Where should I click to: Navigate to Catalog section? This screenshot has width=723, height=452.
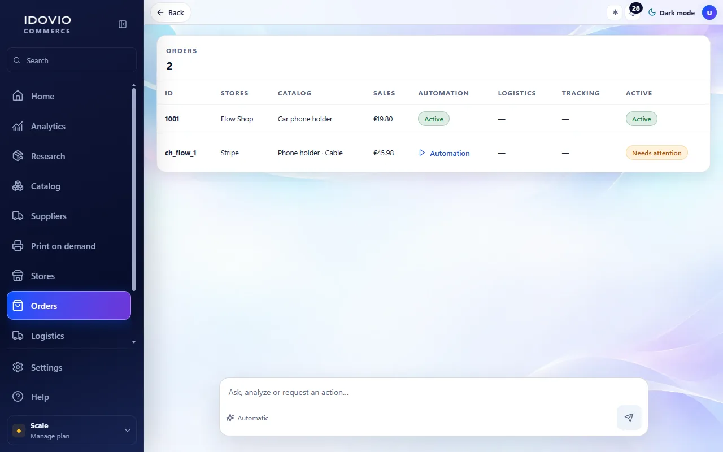click(69, 186)
